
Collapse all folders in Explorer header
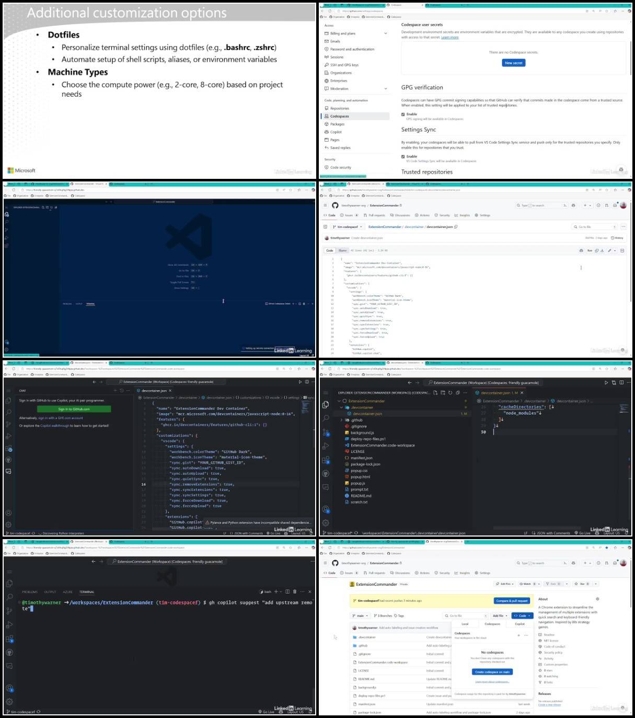pyautogui.click(x=457, y=393)
